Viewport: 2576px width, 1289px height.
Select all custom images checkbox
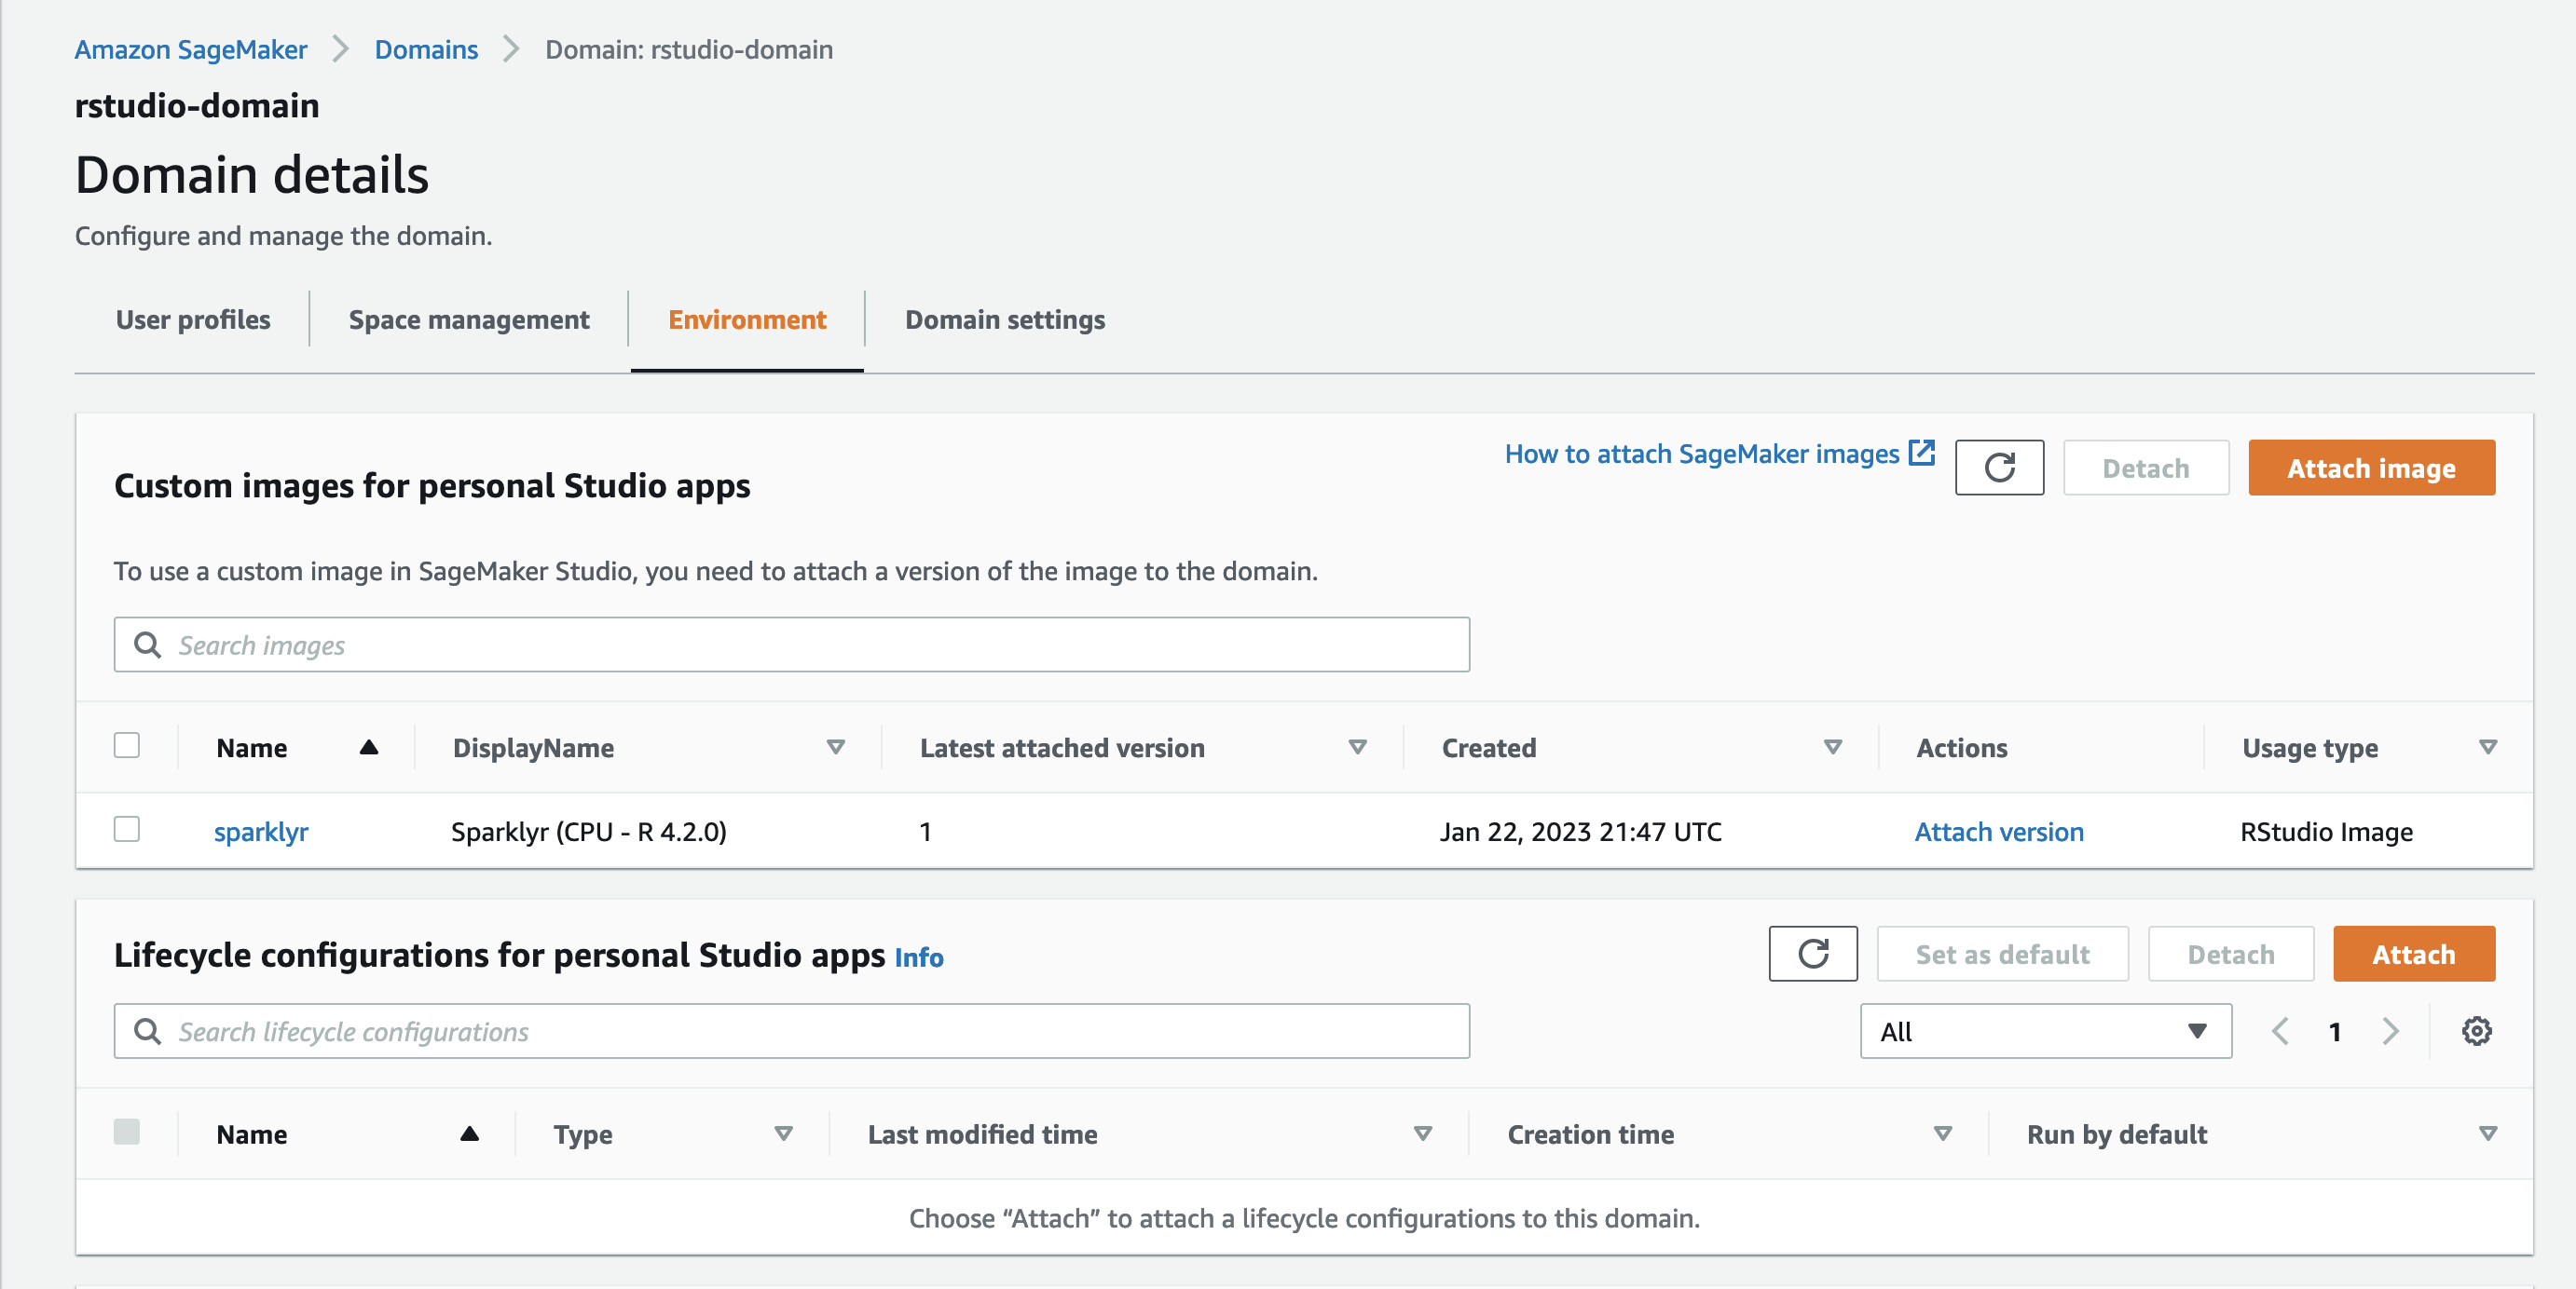click(x=127, y=745)
